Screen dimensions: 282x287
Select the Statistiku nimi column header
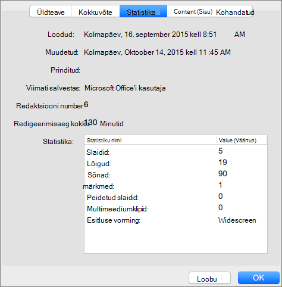tap(150, 140)
